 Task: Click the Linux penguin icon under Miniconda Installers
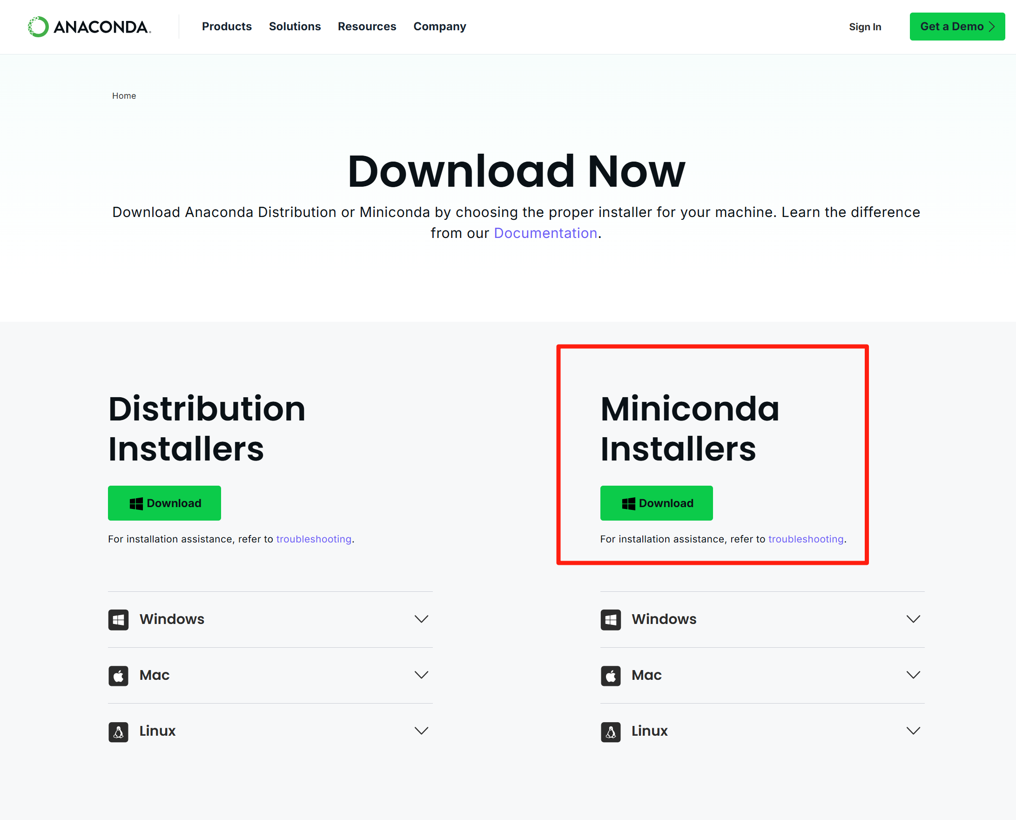click(611, 731)
